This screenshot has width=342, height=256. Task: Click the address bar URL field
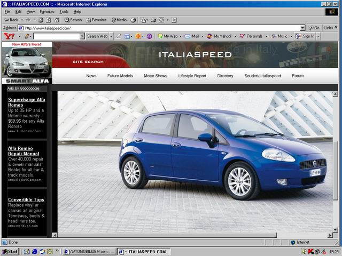(x=161, y=28)
